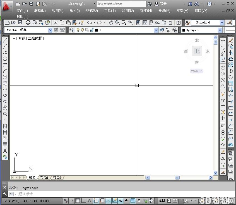
Task: Toggle Grid Display in status bar
Action: coord(78,201)
